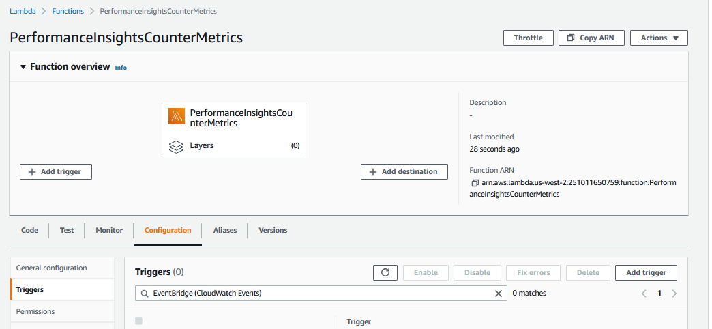Open Permissions in the configuration sidebar
This screenshot has height=329, width=712.
(62, 312)
